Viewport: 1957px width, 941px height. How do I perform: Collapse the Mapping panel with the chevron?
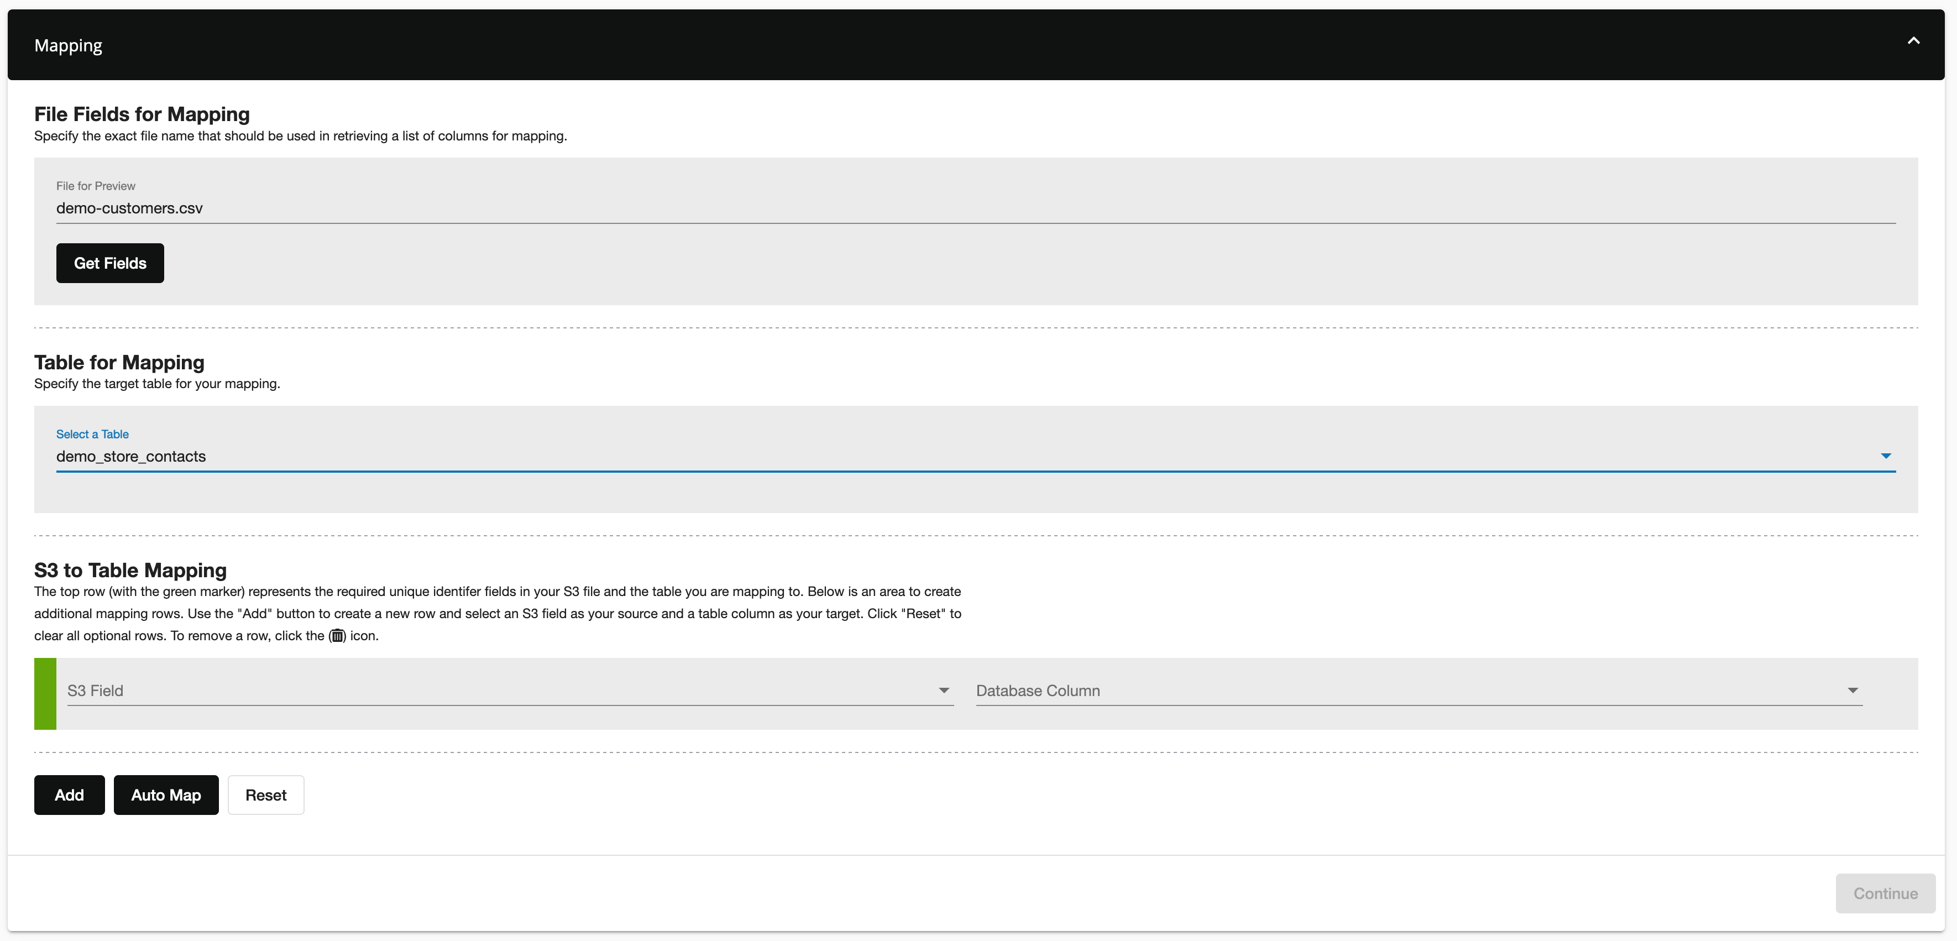coord(1913,41)
